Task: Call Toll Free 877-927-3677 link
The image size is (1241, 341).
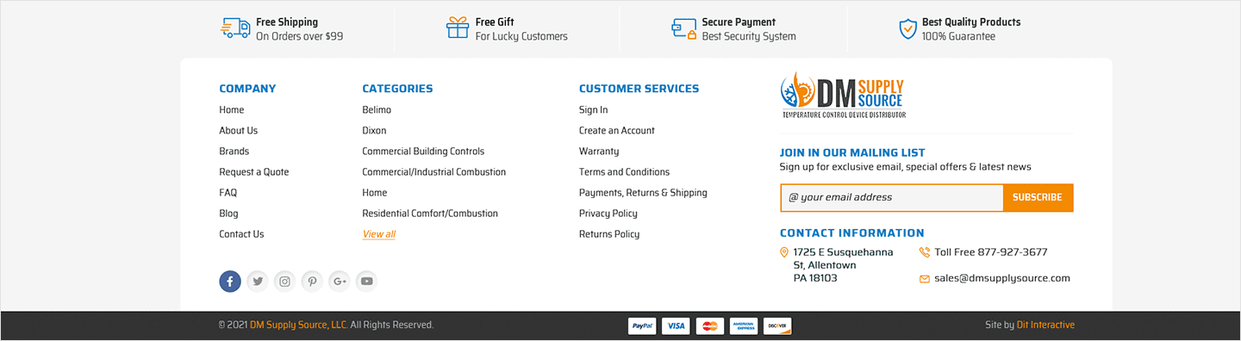Action: (x=991, y=252)
